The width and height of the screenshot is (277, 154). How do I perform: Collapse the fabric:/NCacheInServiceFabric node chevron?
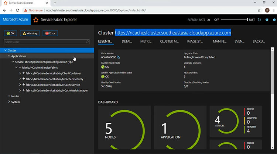[16, 68]
